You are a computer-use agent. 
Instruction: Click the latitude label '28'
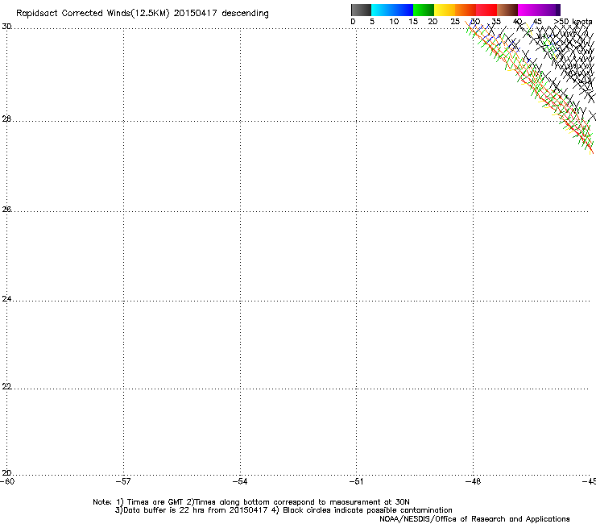coord(6,119)
